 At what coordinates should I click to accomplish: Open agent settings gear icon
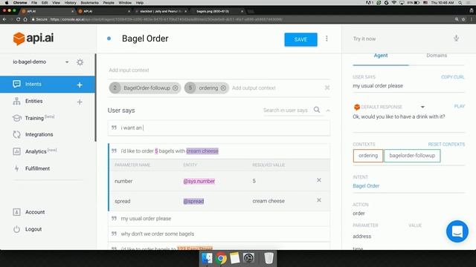point(80,62)
